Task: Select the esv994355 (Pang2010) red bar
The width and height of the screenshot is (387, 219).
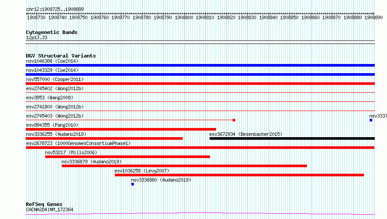Action: tap(121, 129)
